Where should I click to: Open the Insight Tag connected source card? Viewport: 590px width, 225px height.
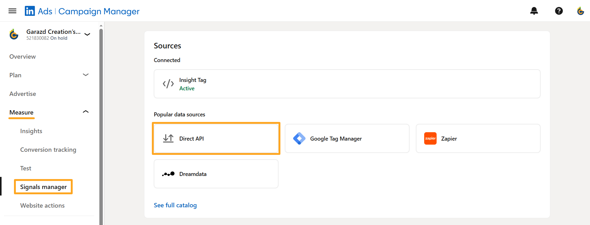point(347,84)
